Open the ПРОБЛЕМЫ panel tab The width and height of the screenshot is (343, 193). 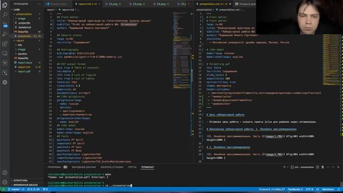click(x=57, y=167)
